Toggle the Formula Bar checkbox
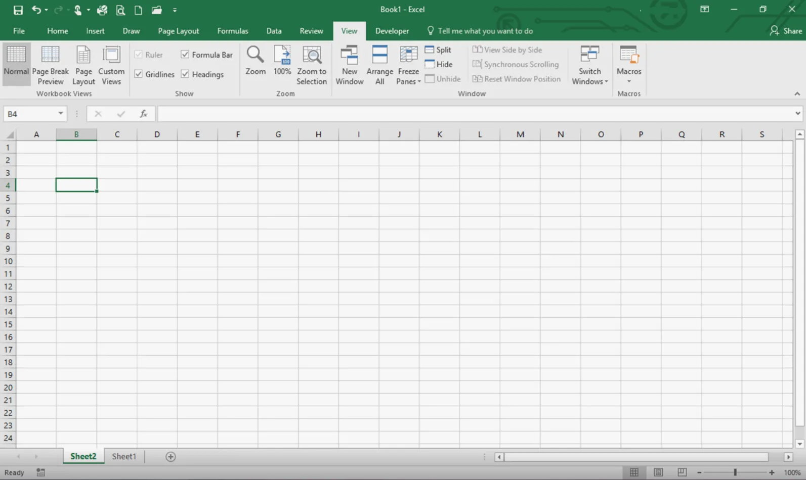 [185, 55]
